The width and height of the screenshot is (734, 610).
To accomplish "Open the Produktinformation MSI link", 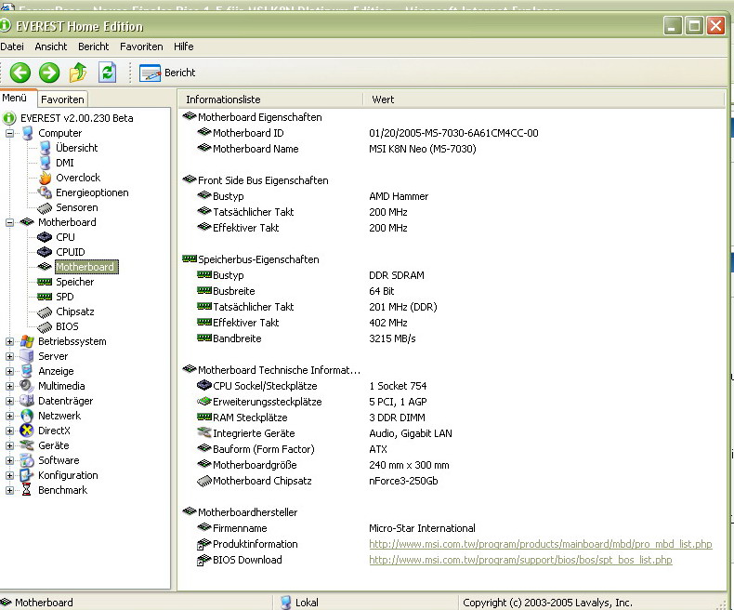I will 540,544.
